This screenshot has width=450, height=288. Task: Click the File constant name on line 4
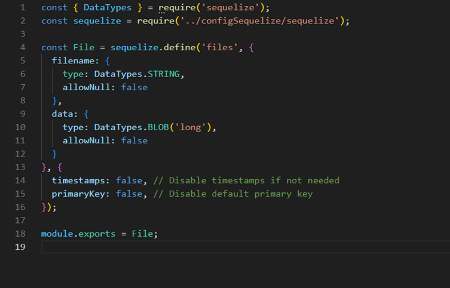84,47
